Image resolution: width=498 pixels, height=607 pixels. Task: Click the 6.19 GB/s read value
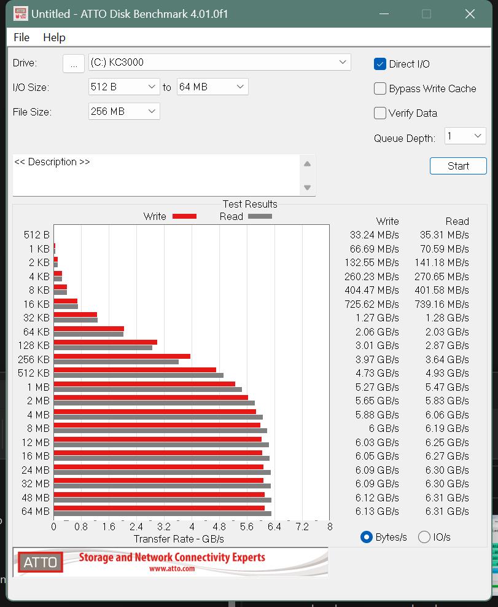tap(447, 429)
